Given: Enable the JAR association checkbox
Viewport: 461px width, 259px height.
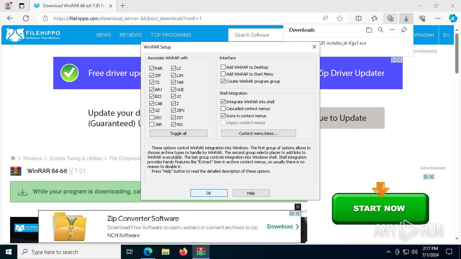Looking at the screenshot, I should pos(152,124).
